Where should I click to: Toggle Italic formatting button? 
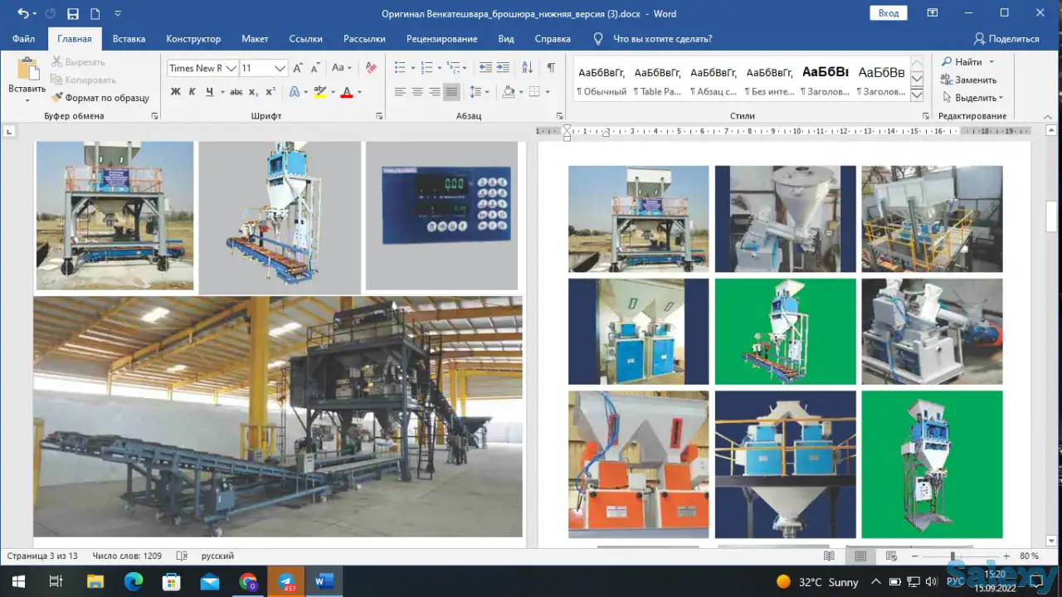192,92
